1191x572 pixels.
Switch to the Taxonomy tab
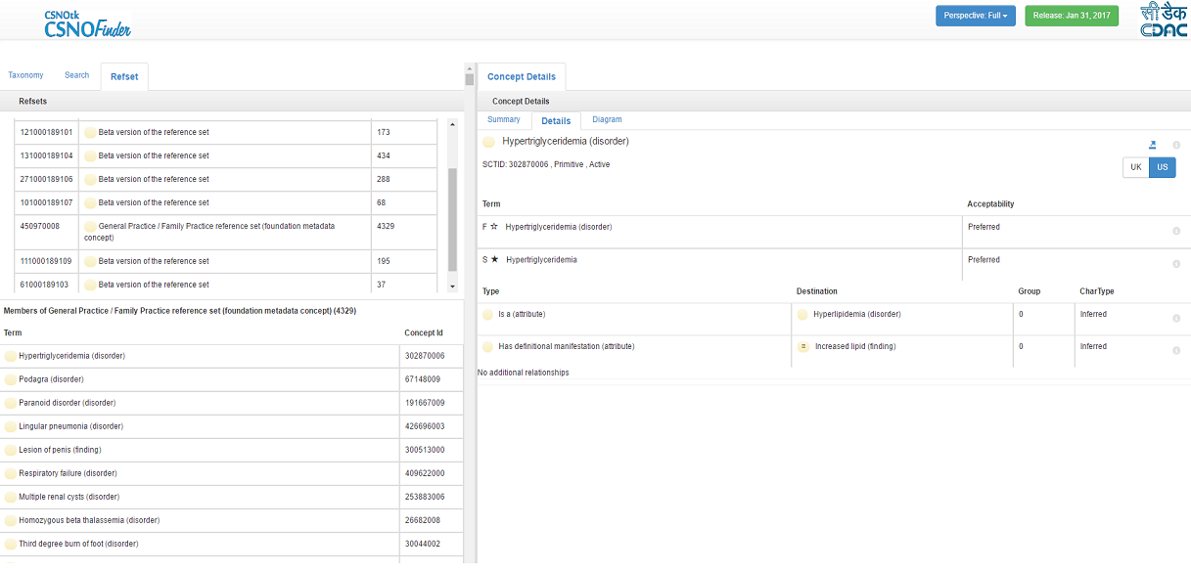click(x=25, y=75)
